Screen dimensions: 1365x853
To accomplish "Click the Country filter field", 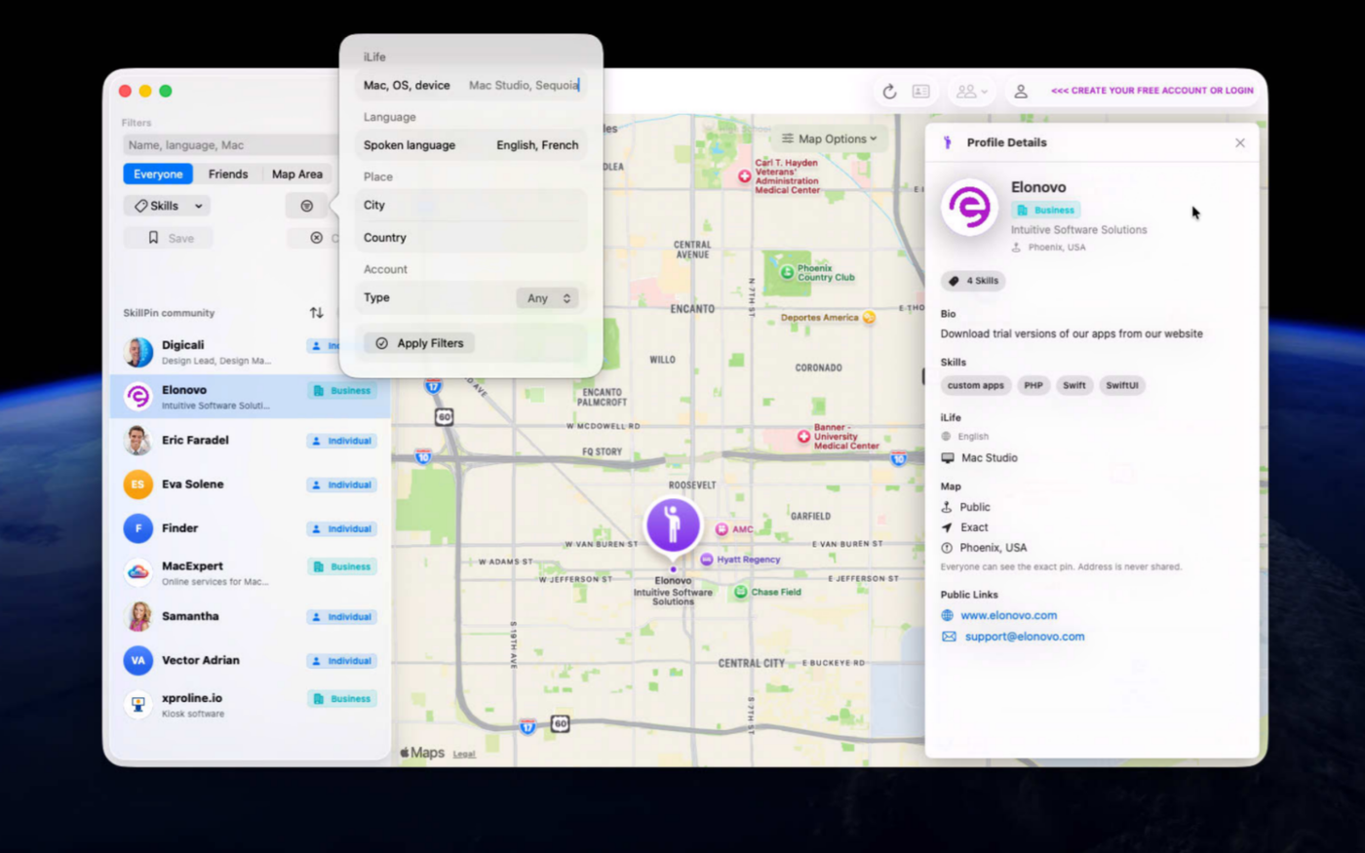I will (471, 238).
